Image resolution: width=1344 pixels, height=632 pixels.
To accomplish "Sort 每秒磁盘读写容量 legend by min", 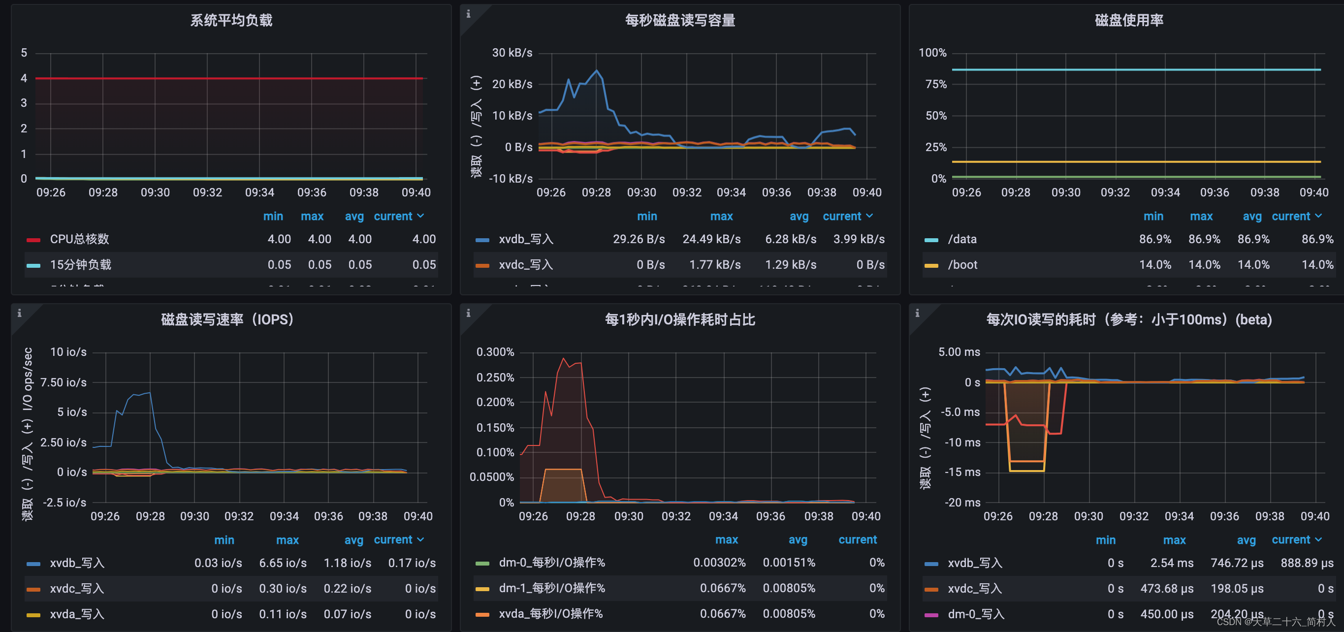I will click(x=647, y=216).
